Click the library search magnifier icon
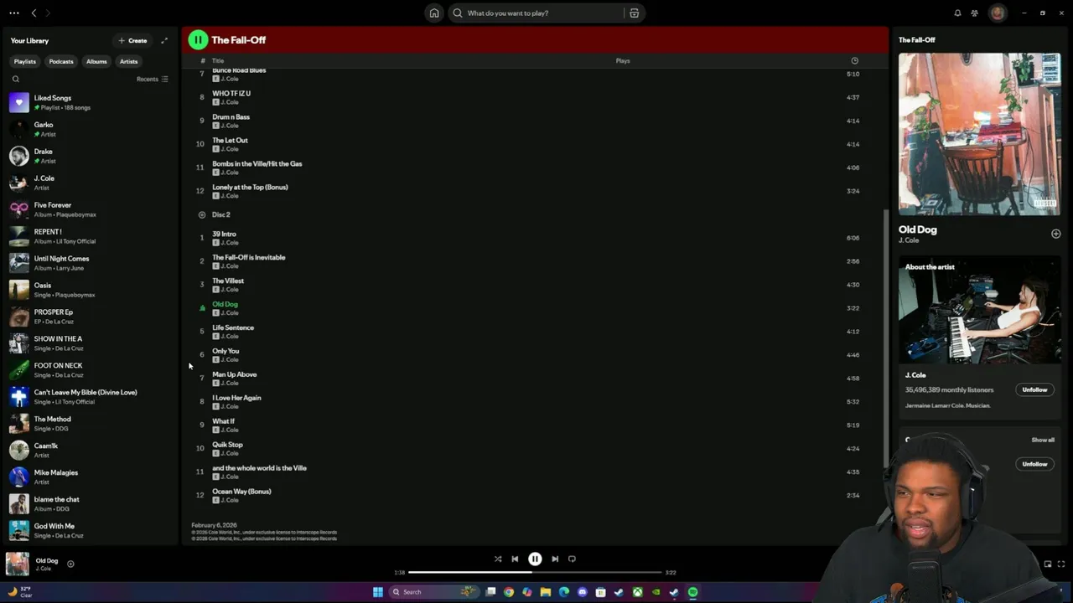Image resolution: width=1073 pixels, height=603 pixels. point(15,79)
